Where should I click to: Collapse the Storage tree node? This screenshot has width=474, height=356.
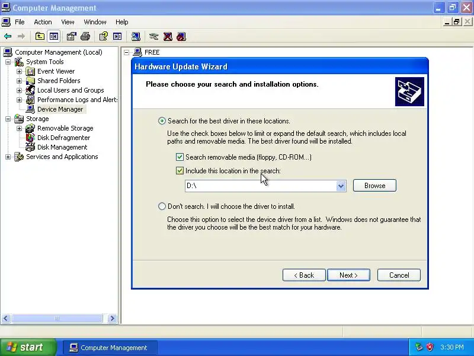pos(8,119)
